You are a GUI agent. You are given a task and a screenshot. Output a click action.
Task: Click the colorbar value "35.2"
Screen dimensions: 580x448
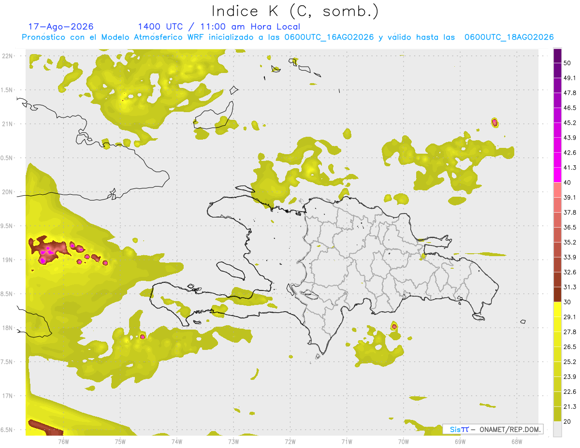coord(570,242)
